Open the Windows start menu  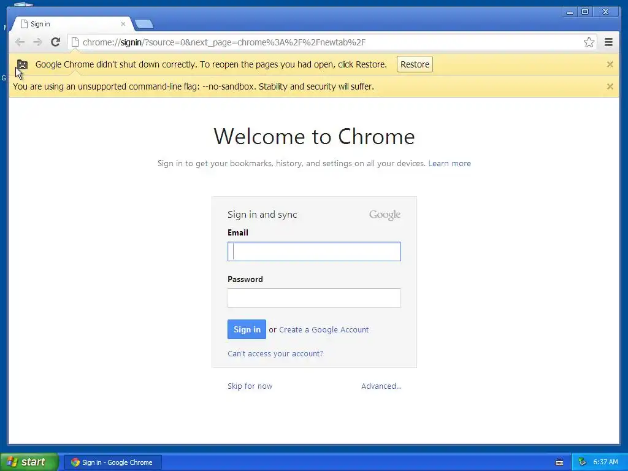[29, 462]
